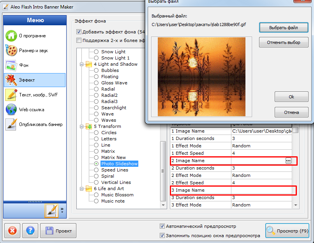Select the Matrix New effect radio button

click(96, 157)
